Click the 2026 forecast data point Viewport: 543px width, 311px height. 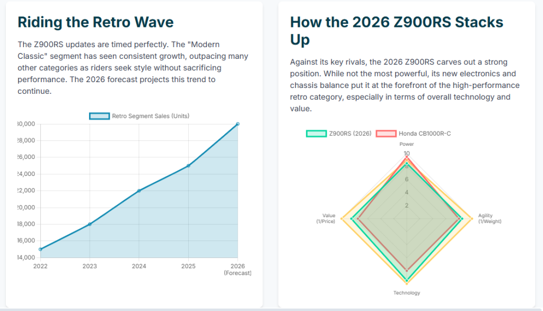point(238,124)
